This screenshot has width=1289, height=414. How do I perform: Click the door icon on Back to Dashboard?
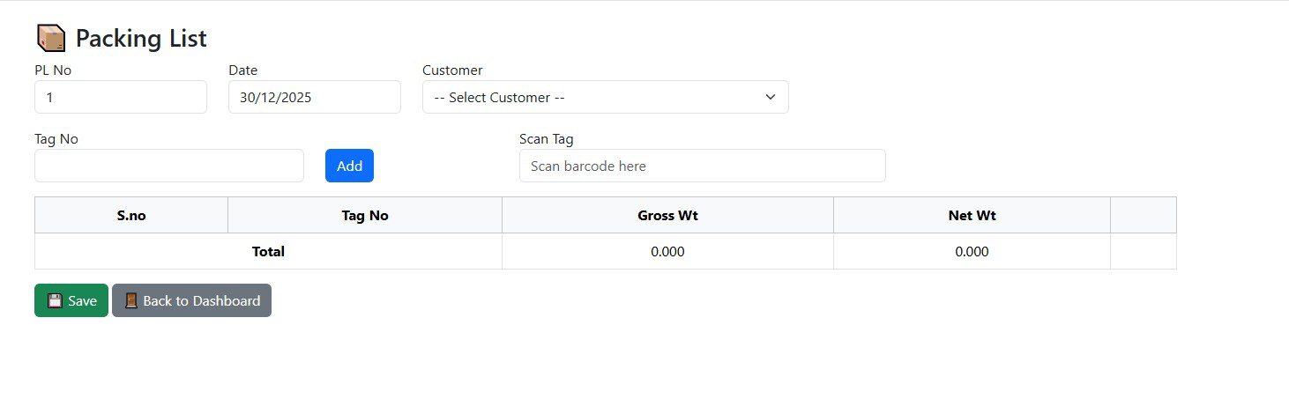coord(130,300)
